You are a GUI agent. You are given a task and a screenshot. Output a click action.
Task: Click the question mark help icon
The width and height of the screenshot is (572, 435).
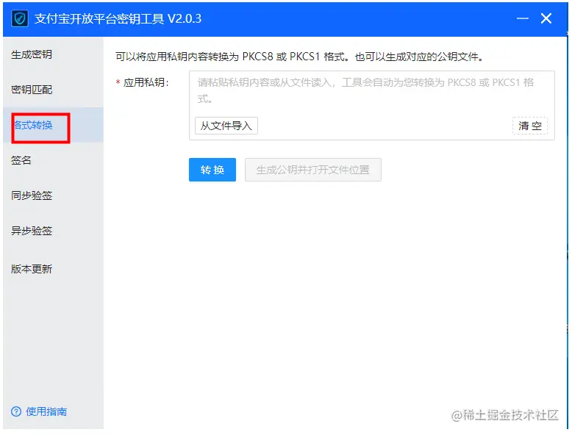point(16,411)
